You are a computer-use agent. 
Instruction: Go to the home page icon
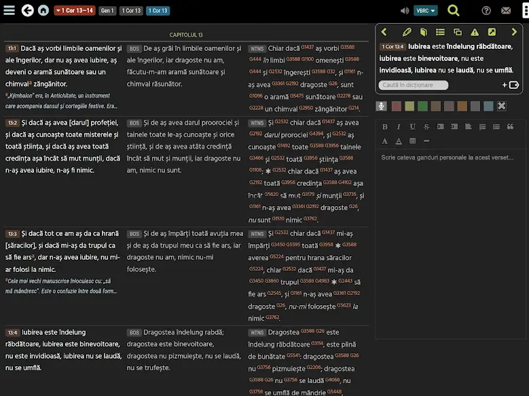point(43,10)
